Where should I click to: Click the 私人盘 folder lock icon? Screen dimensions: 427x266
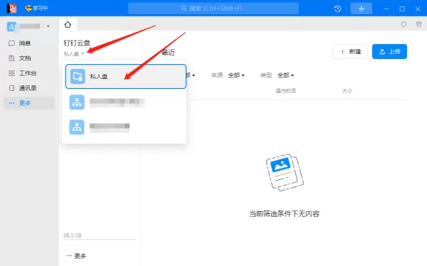pos(78,77)
